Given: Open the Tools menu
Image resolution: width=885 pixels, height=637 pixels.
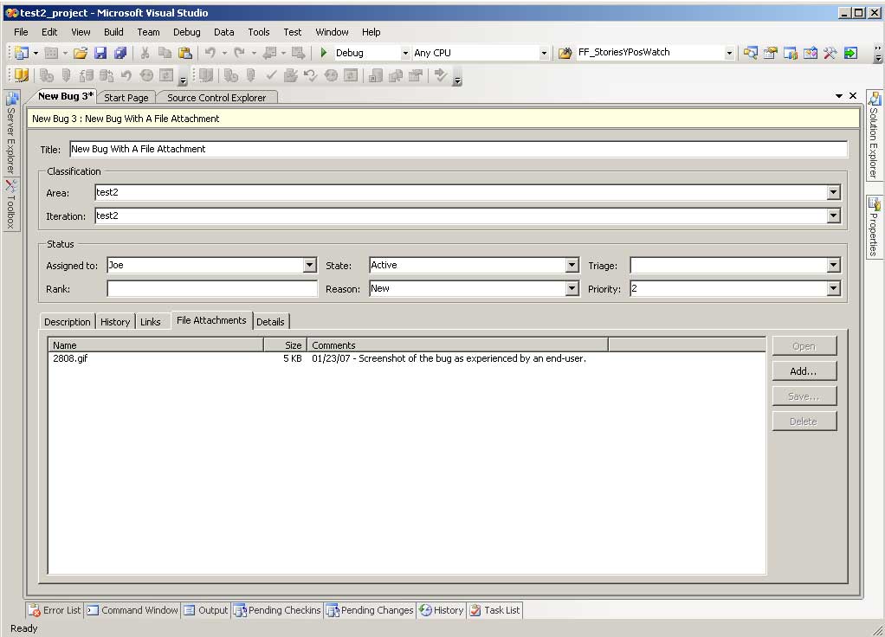Looking at the screenshot, I should pyautogui.click(x=259, y=32).
